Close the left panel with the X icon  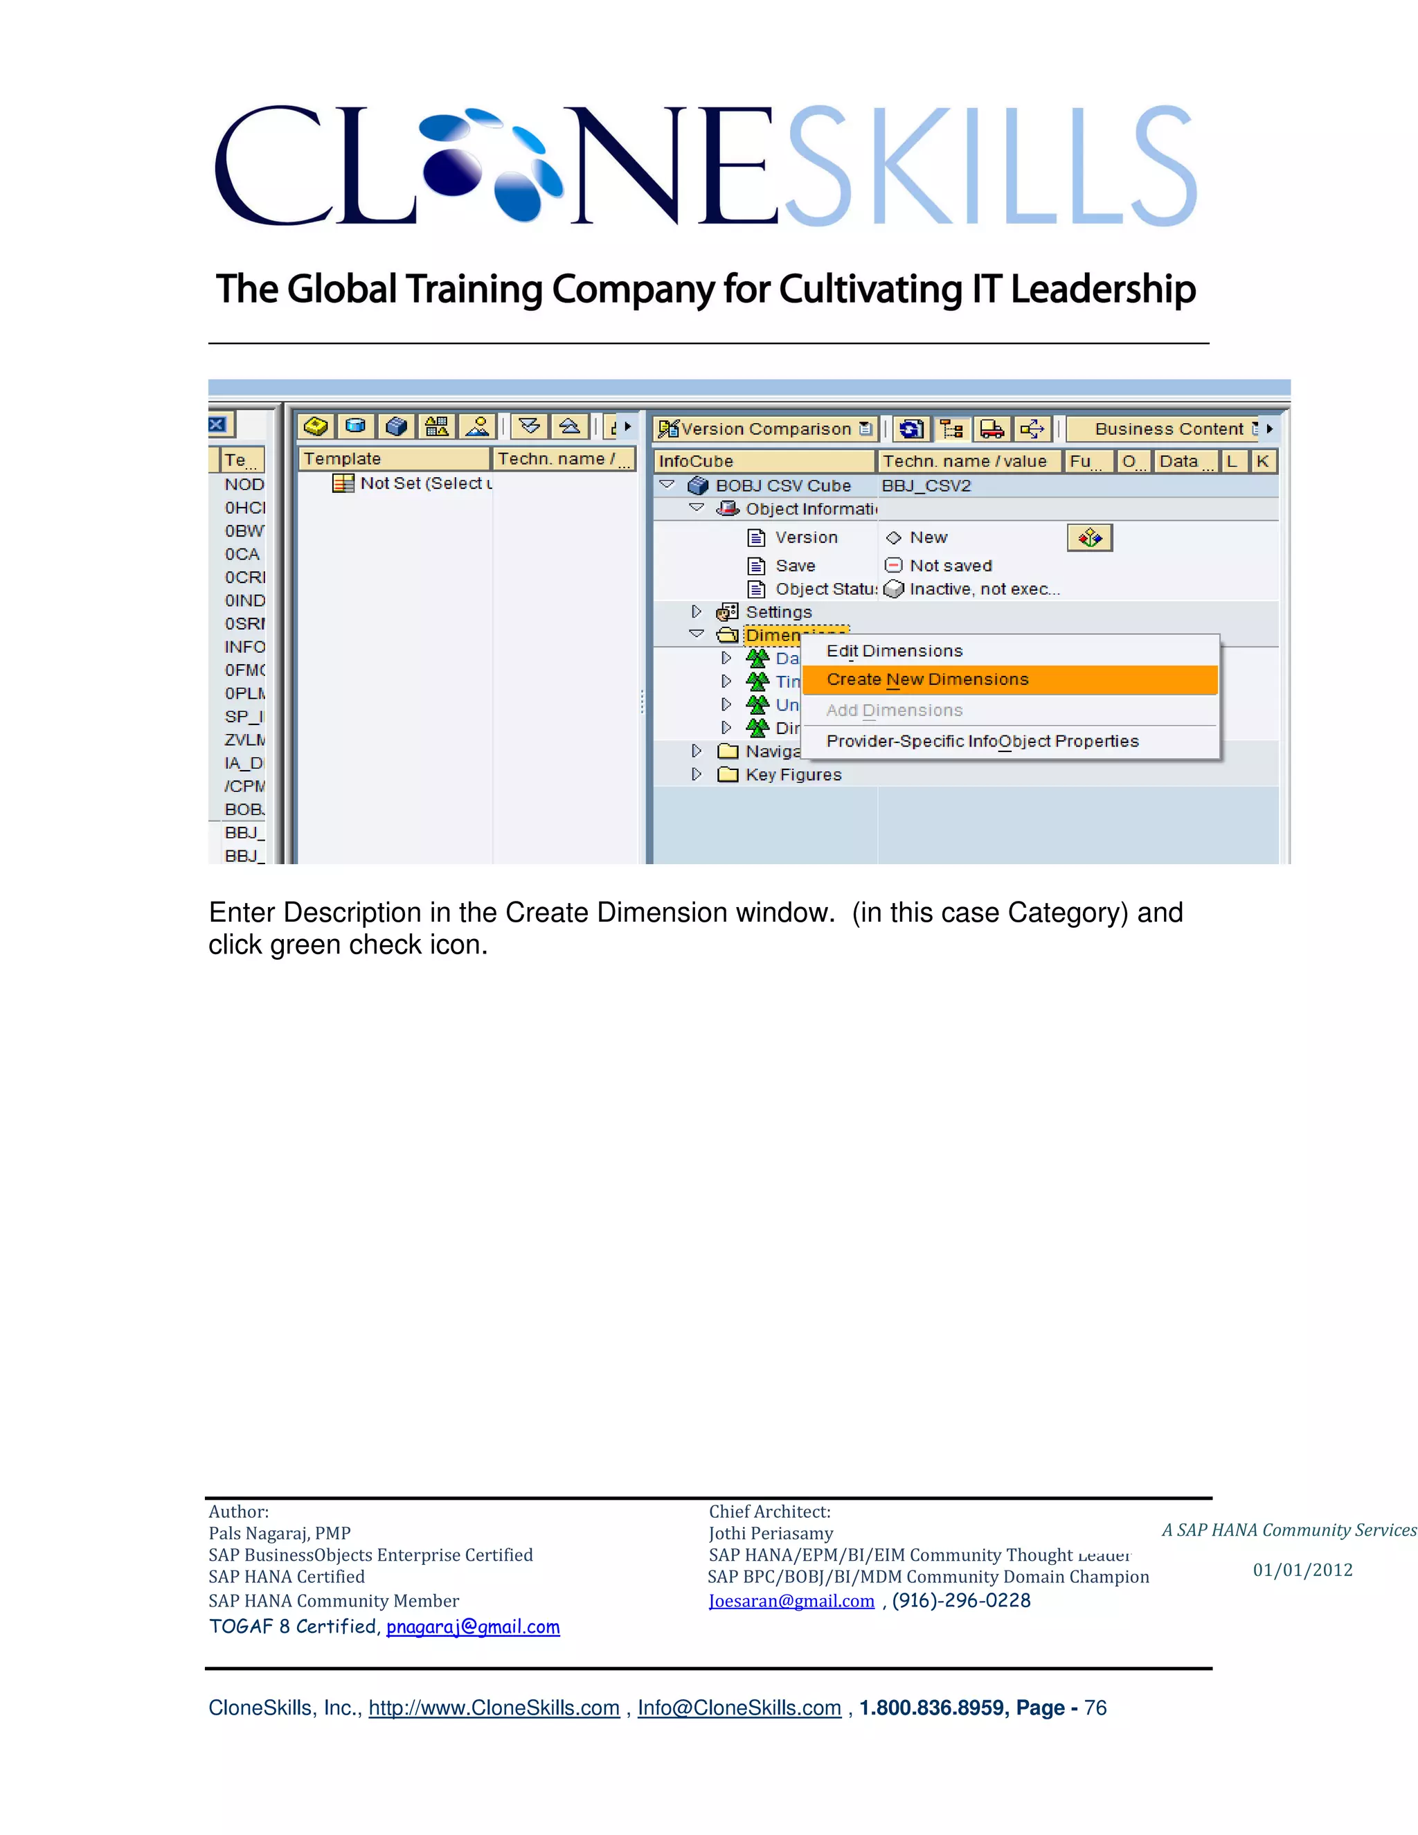click(x=217, y=424)
